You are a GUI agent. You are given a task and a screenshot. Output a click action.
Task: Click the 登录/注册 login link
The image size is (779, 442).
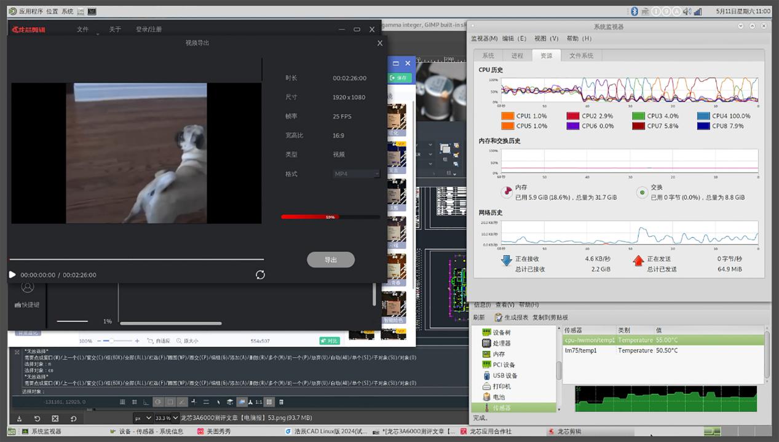(149, 30)
